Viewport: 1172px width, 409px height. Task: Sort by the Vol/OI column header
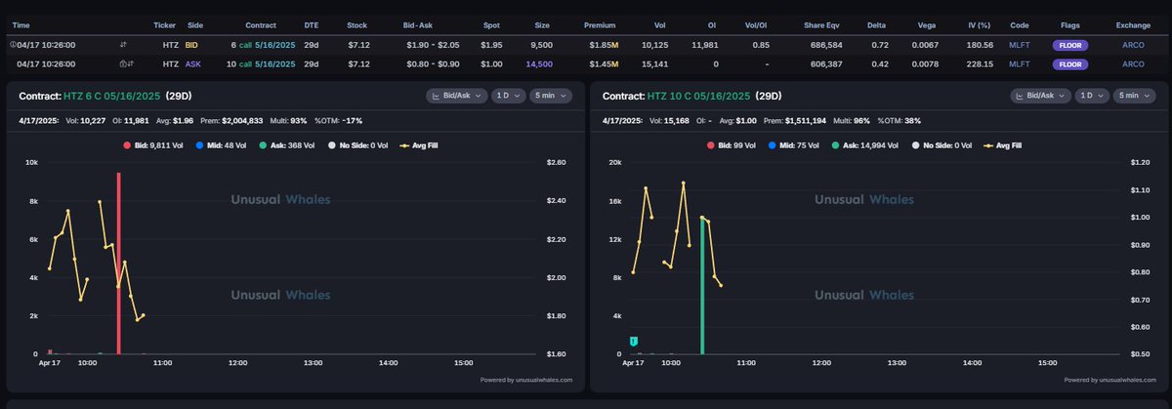(x=755, y=24)
